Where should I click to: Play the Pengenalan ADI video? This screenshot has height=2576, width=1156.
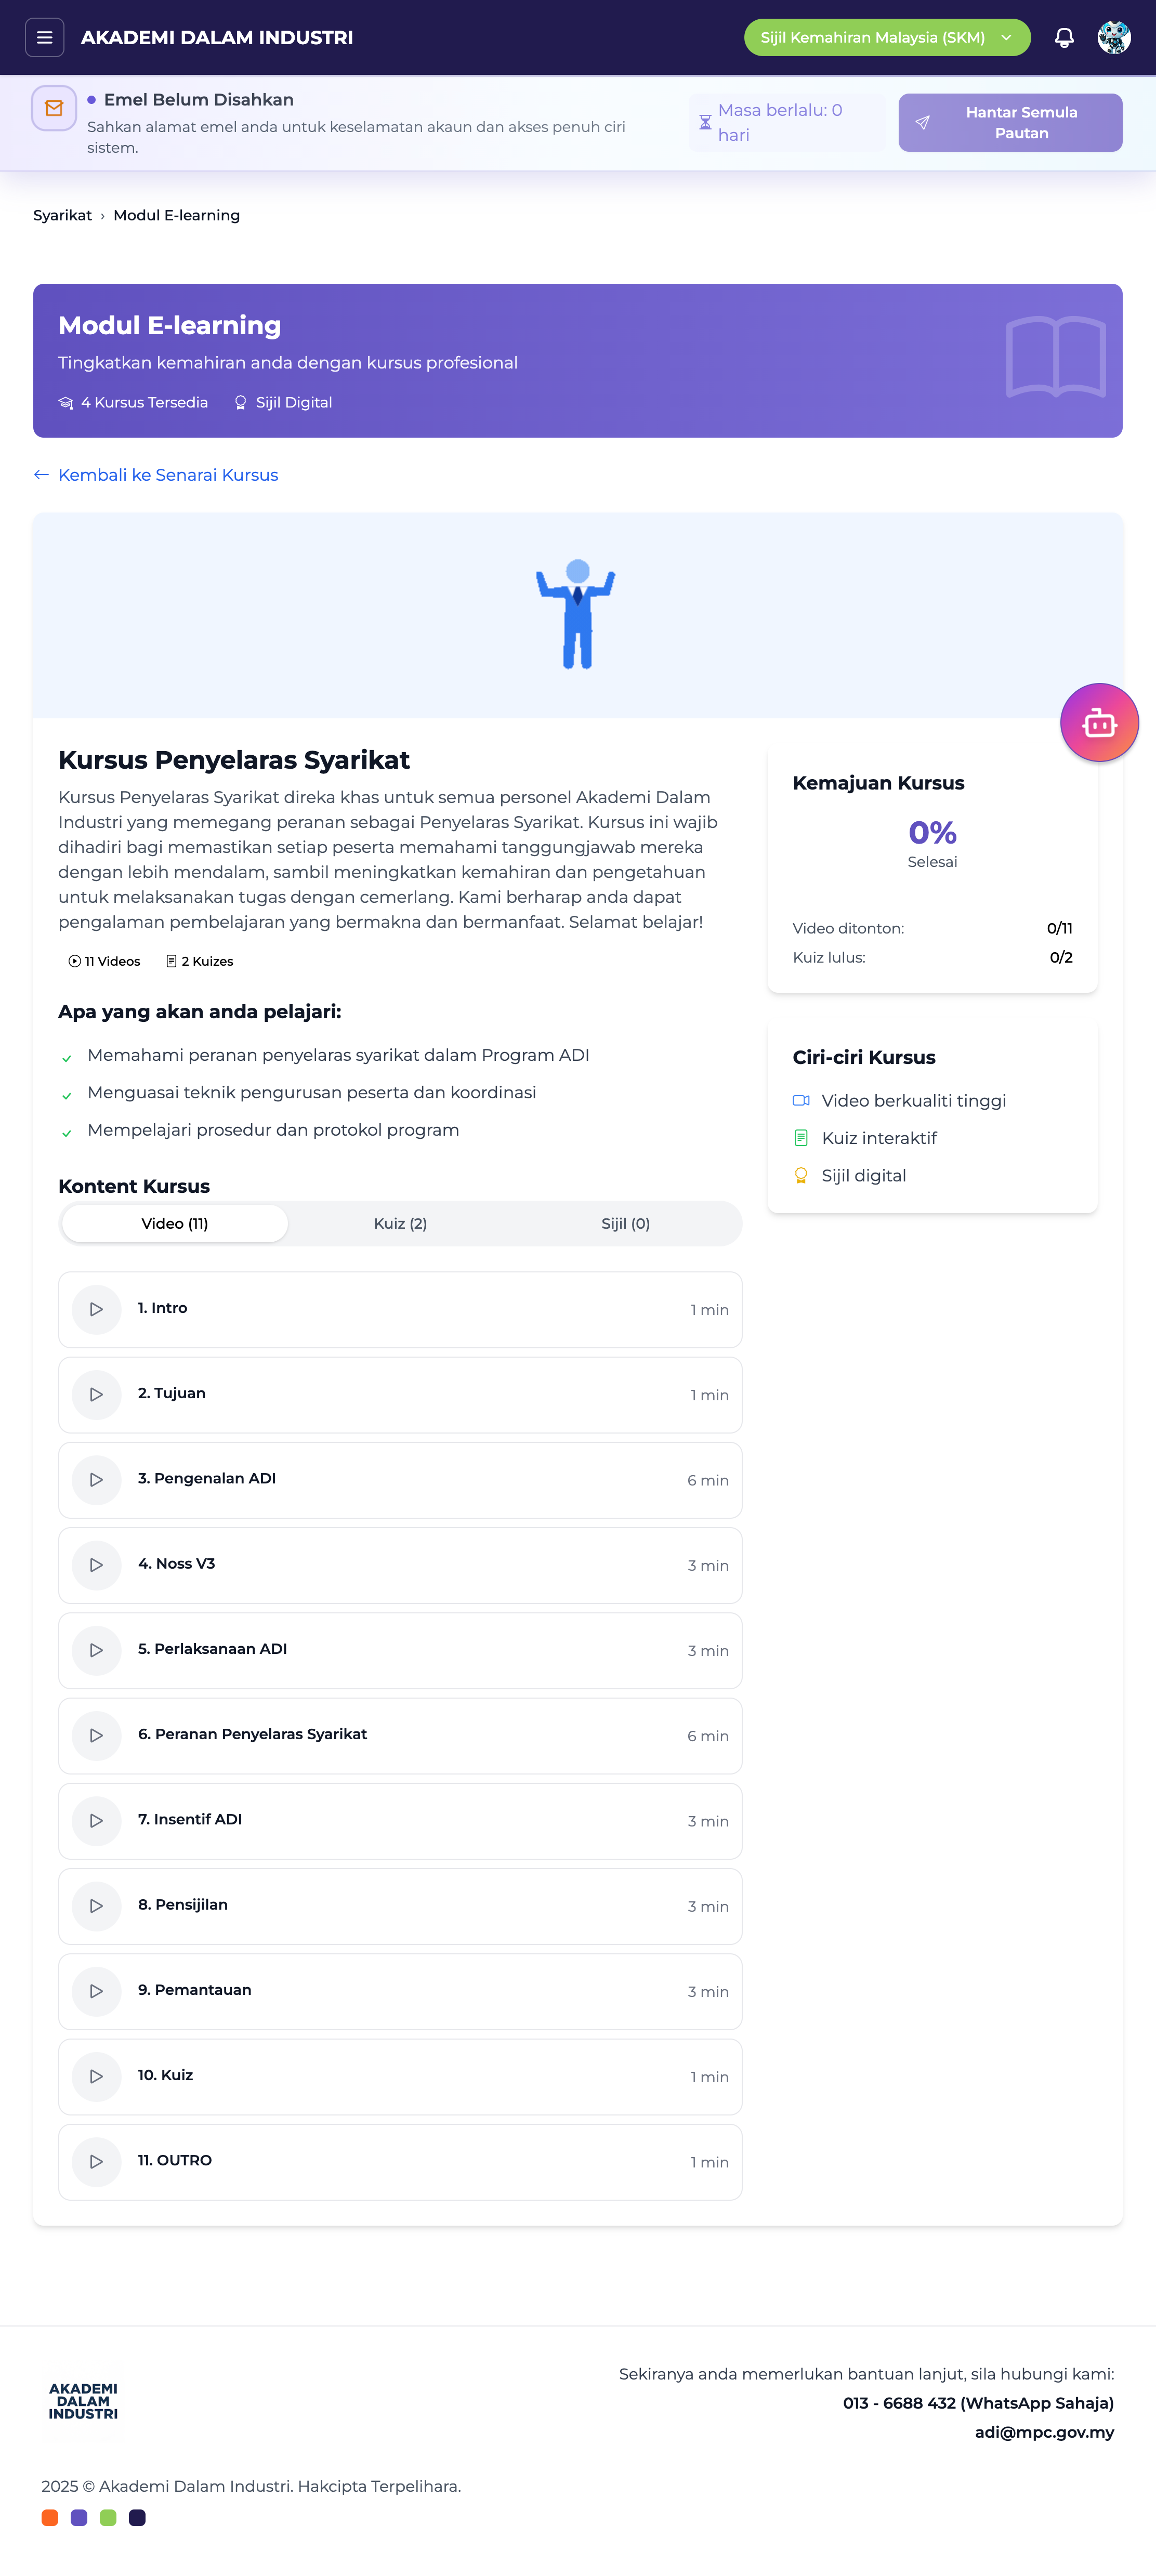97,1479
